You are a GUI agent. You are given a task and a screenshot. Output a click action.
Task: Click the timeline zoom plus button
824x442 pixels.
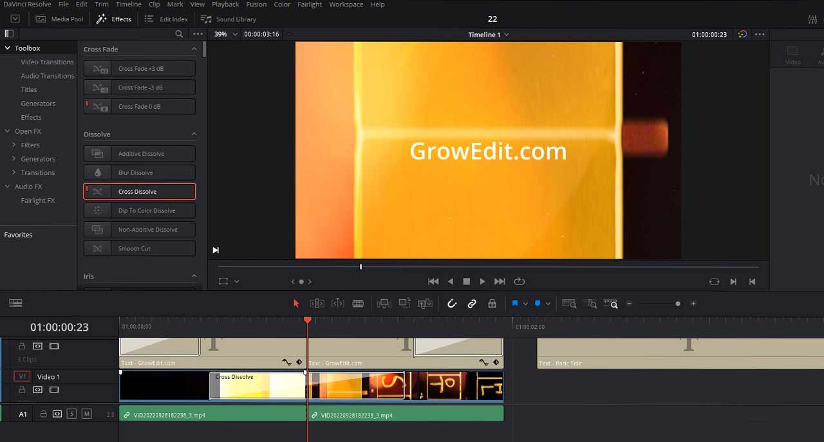[693, 304]
